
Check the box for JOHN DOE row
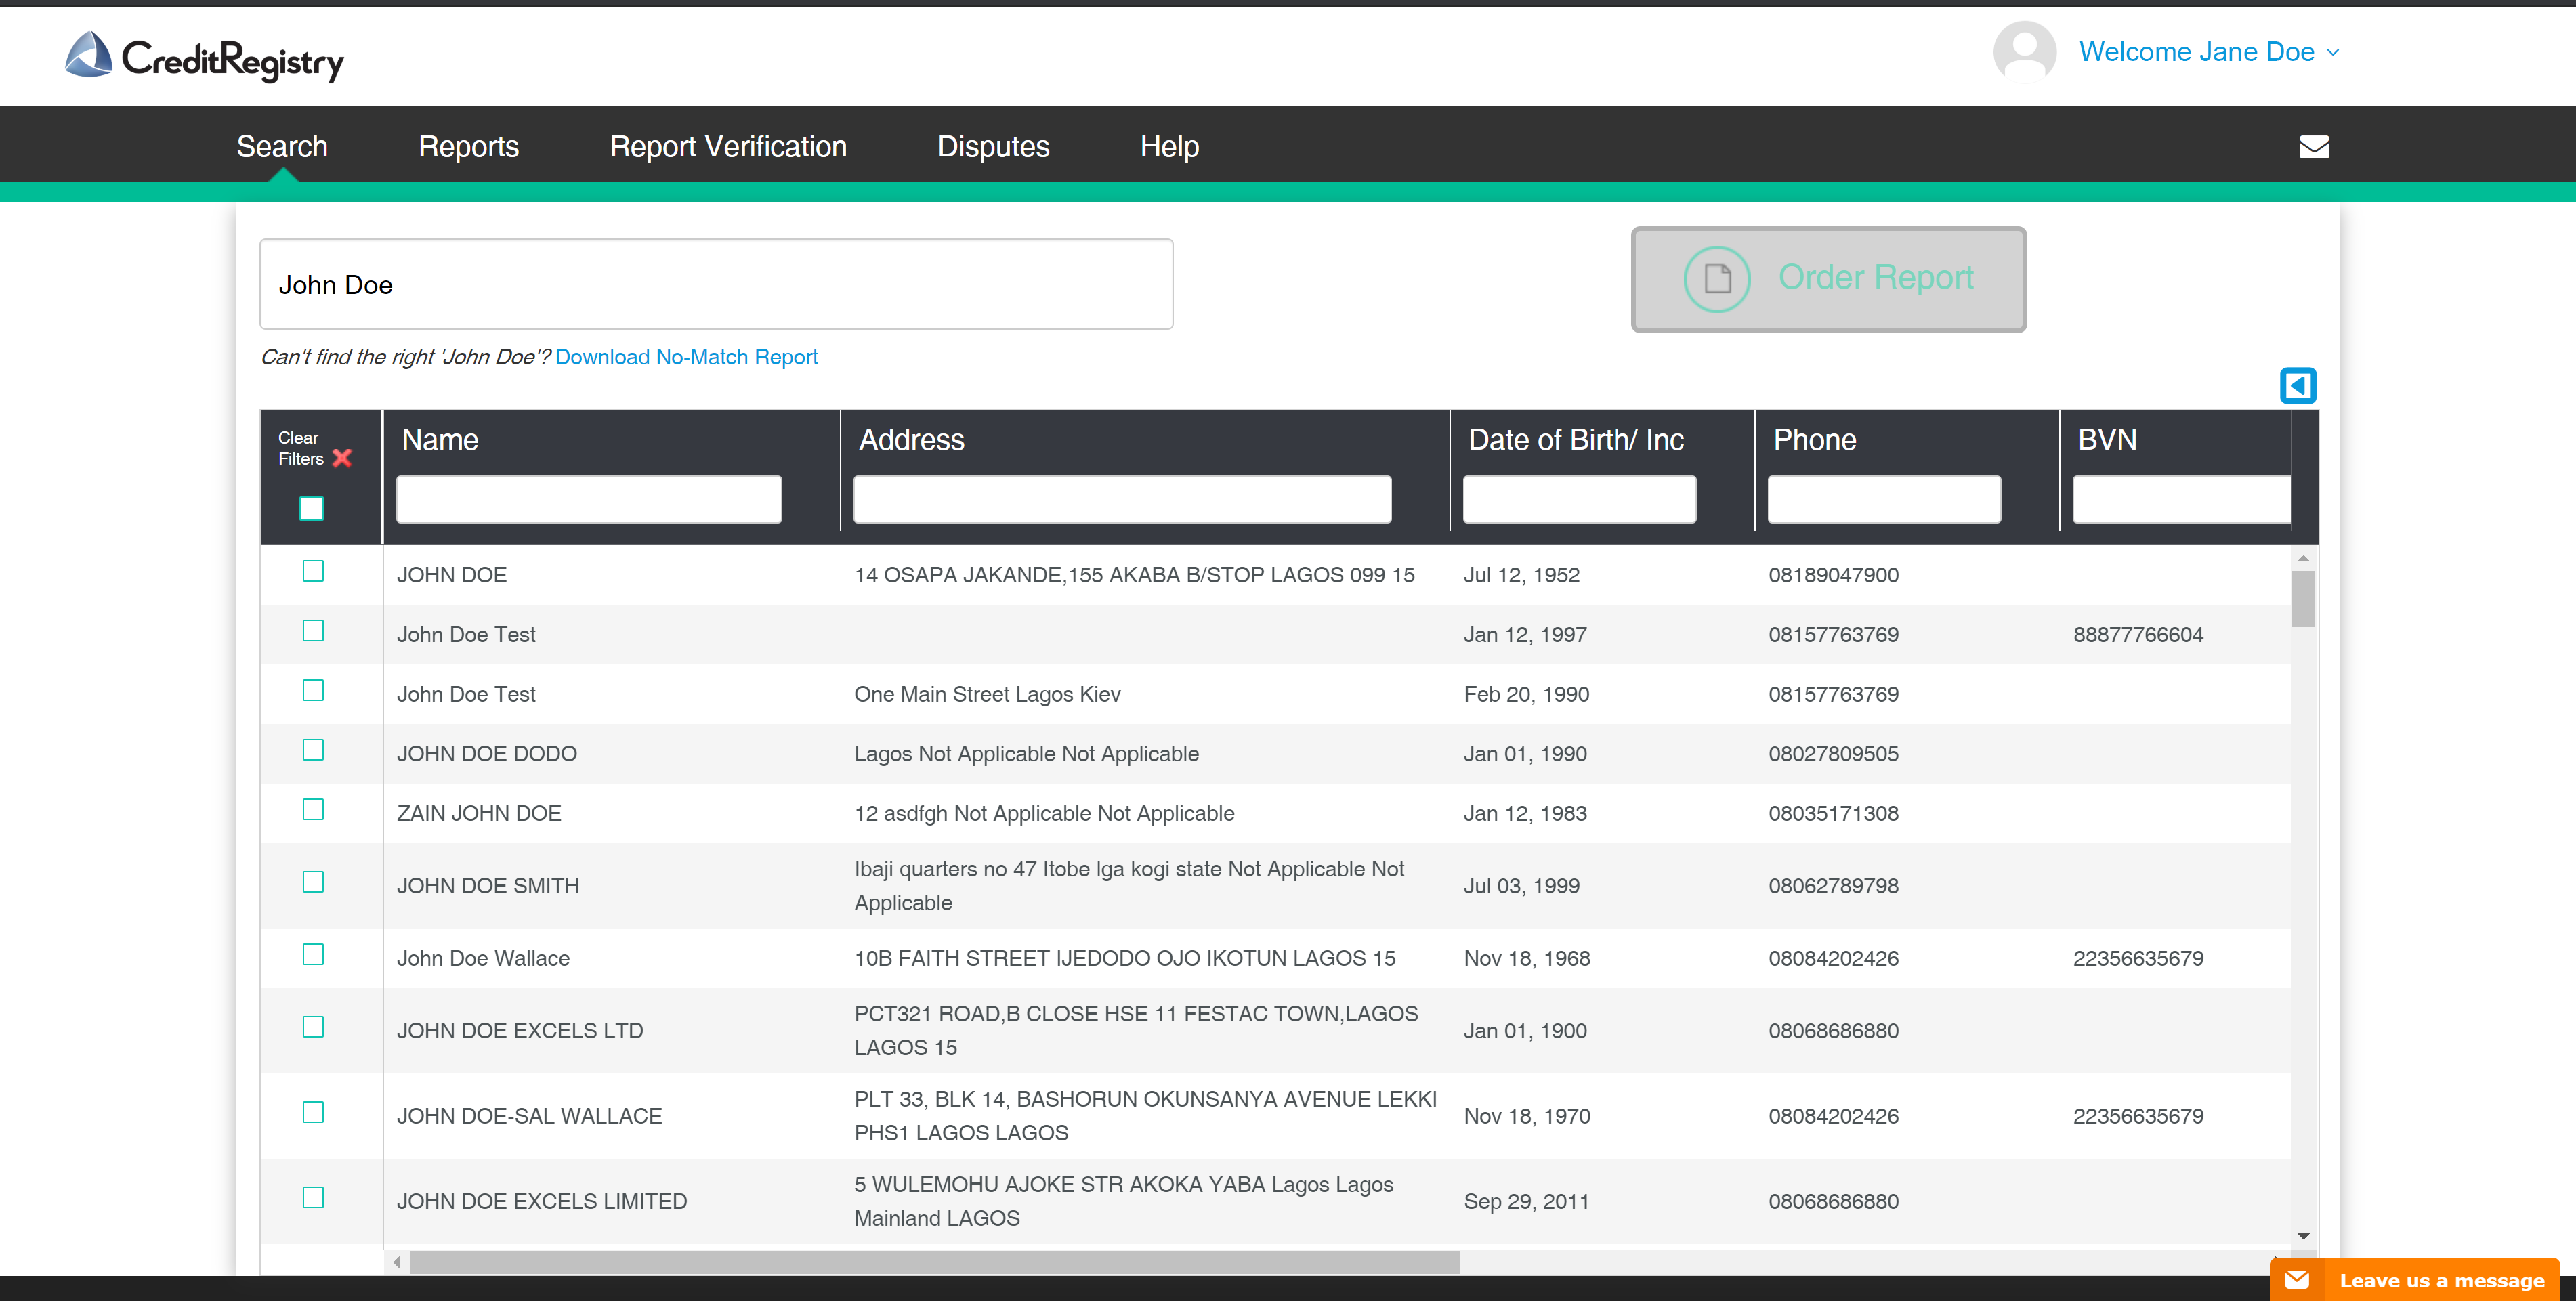[x=313, y=571]
